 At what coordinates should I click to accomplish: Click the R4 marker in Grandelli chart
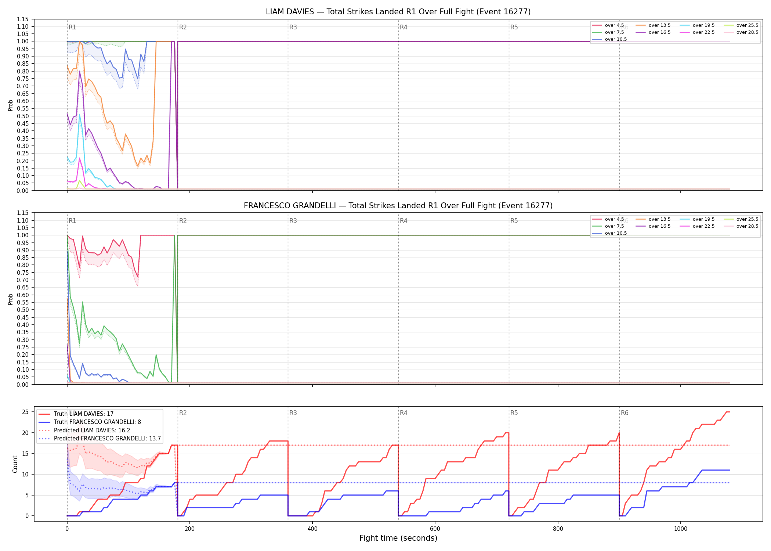click(x=403, y=221)
